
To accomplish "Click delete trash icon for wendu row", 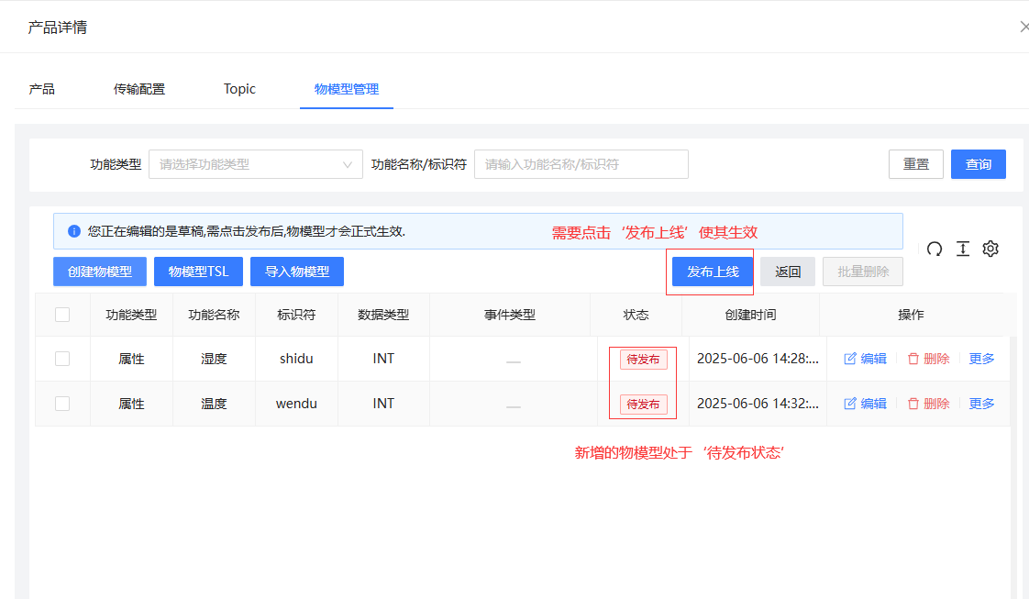I will (x=913, y=404).
